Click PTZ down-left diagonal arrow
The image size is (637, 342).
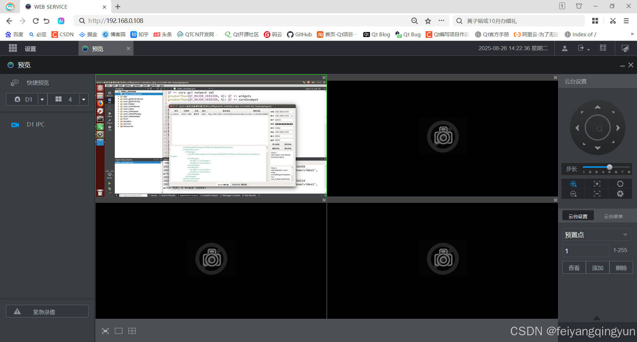584,144
